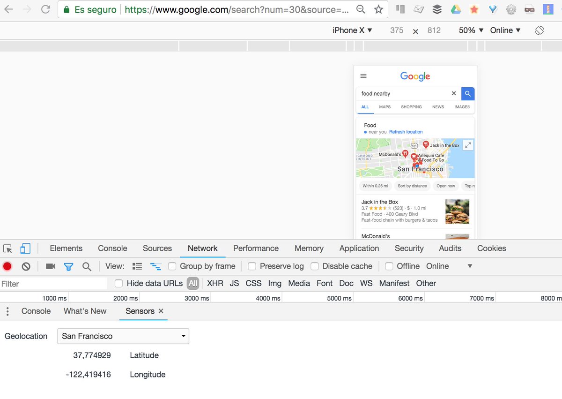Viewport: 562px width, 399px height.
Task: Filter requests by CSS type
Action: click(253, 283)
